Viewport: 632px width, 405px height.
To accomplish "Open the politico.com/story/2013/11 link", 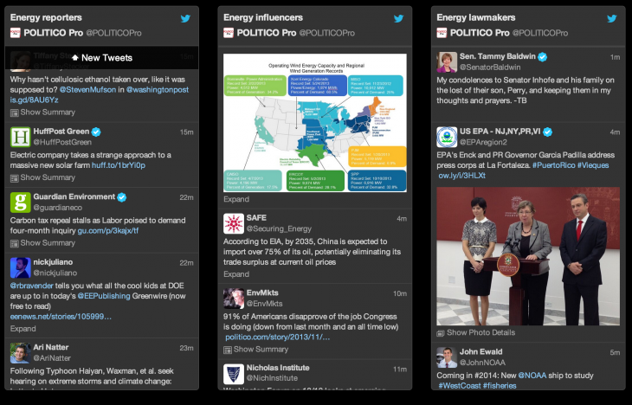I will point(278,337).
